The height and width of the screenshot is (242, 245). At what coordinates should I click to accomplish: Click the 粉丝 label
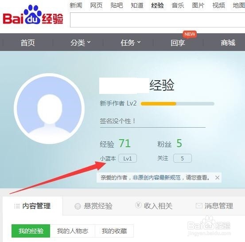coord(164,144)
